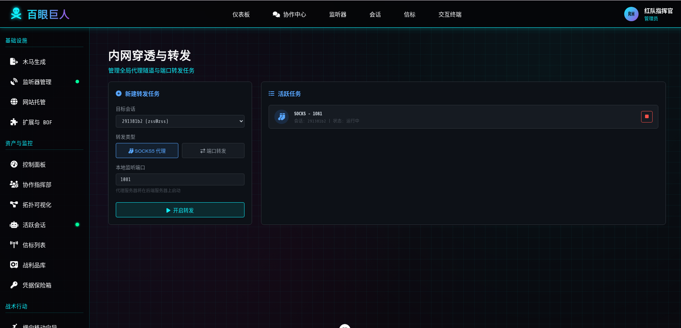Expand the 目标会话 session dropdown
Image resolution: width=681 pixels, height=328 pixels.
180,121
